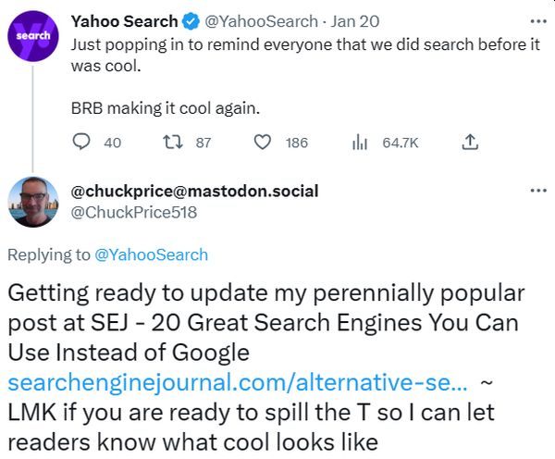This screenshot has height=459, width=555.
Task: View analytics bar chart icon
Action: pos(360,143)
